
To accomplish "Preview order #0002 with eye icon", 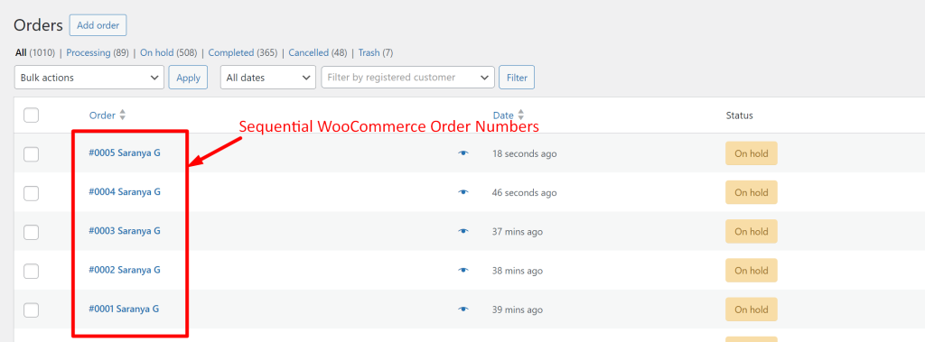I will click(x=463, y=270).
